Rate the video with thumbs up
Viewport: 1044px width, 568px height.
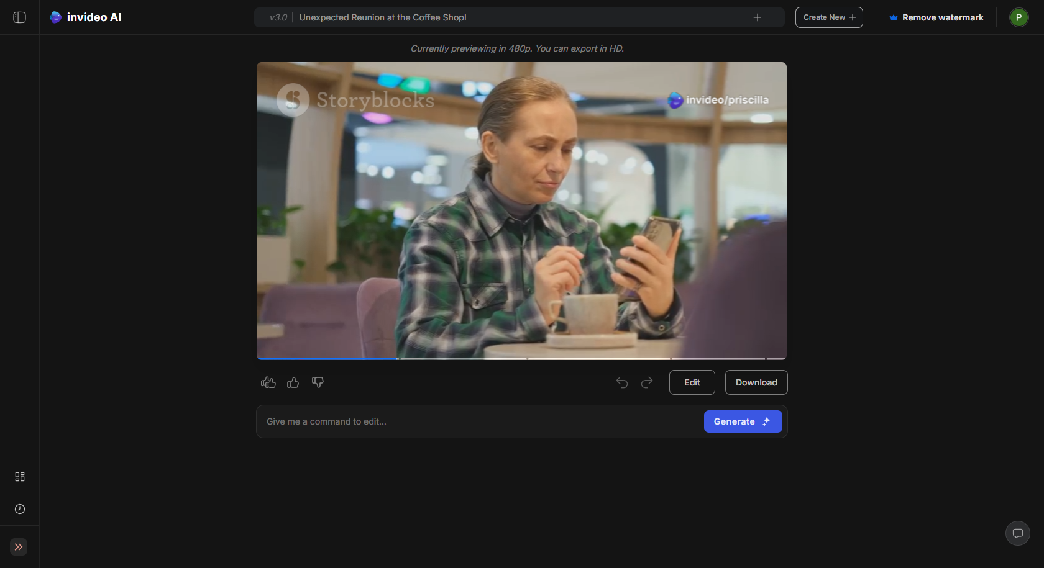(293, 382)
